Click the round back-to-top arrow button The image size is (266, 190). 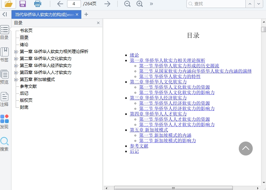tap(246, 149)
